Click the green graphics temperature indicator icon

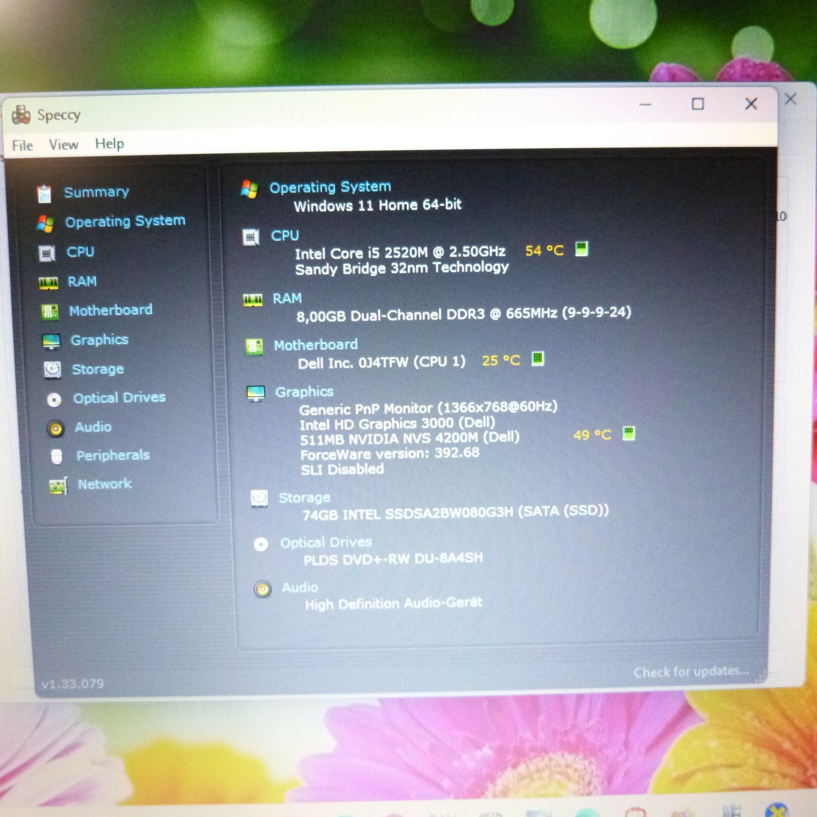[x=629, y=434]
